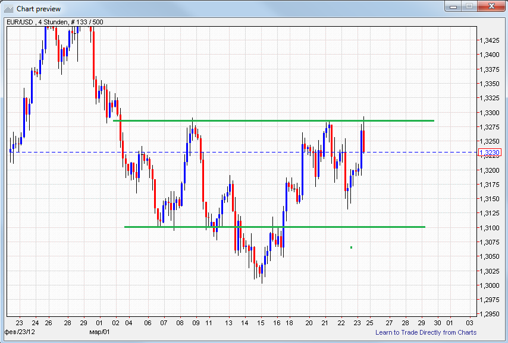Click the 20 date axis label
Image resolution: width=508 pixels, height=343 pixels.
[309, 323]
